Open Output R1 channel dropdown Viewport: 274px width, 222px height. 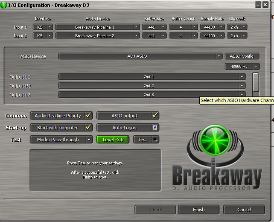pos(152,86)
